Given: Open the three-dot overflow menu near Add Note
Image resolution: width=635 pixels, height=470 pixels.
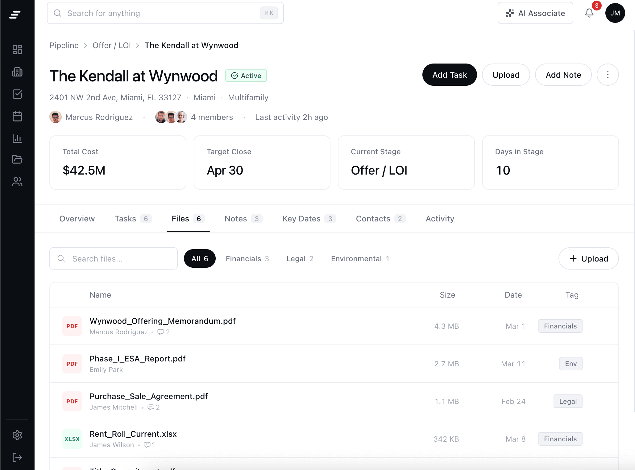Looking at the screenshot, I should coord(608,75).
